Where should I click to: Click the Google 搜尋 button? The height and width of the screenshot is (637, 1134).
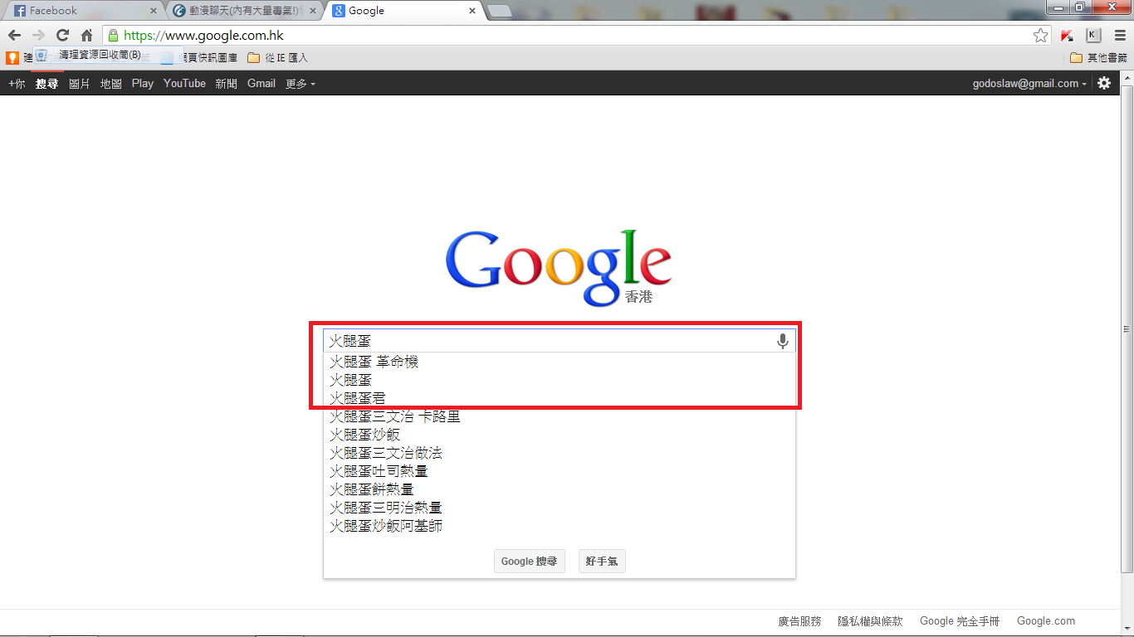pos(530,562)
